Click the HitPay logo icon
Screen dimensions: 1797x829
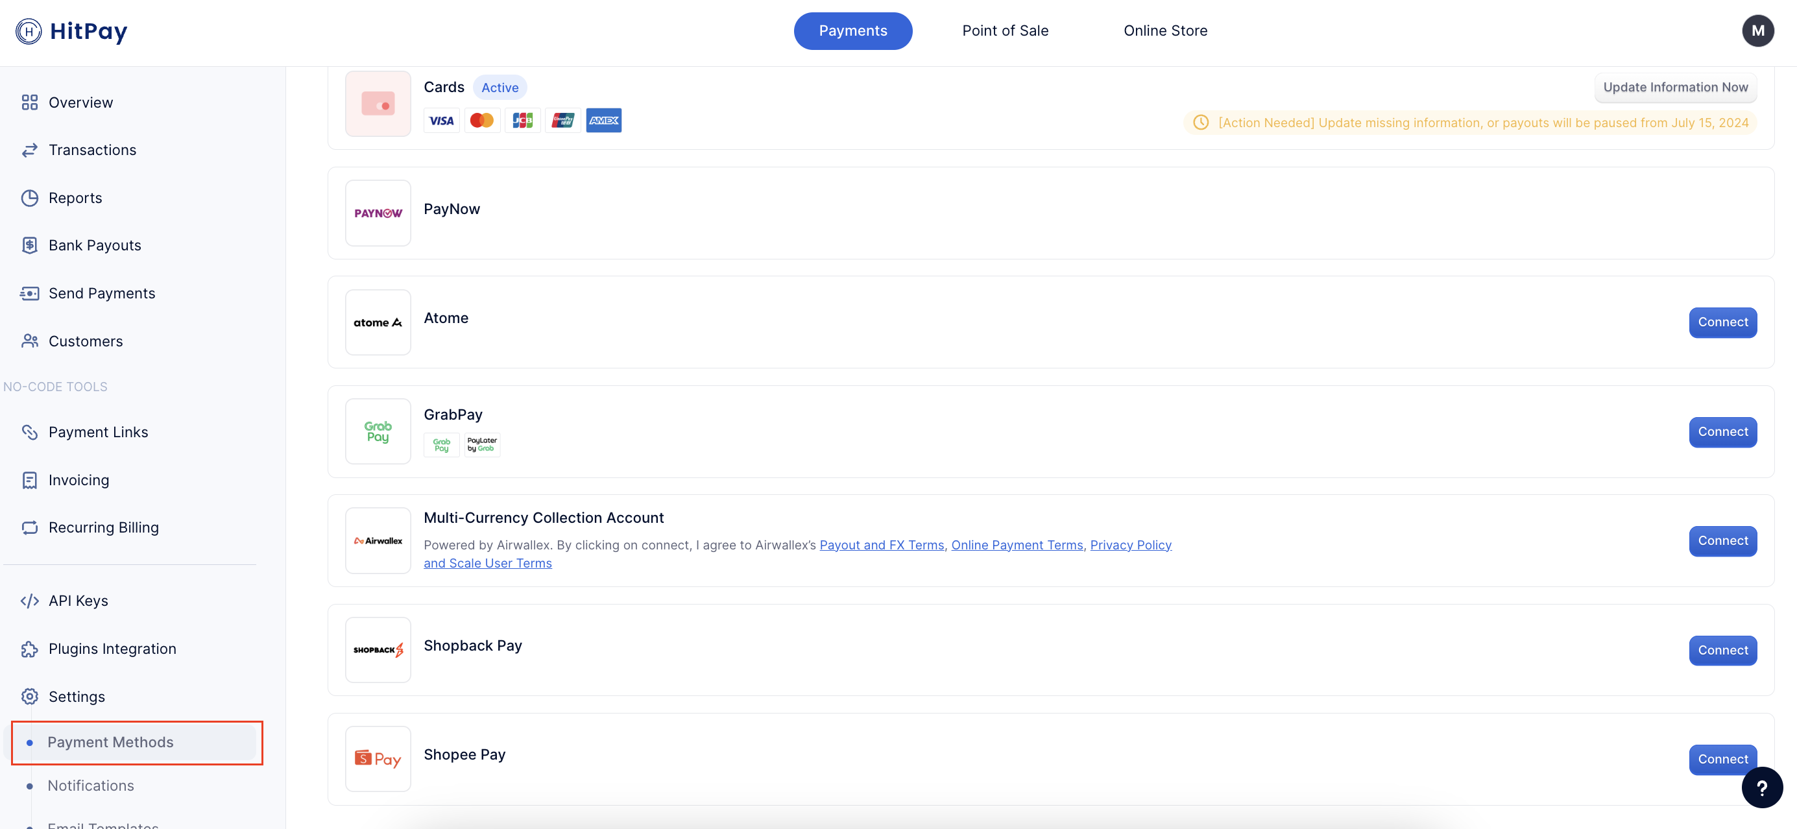click(x=29, y=30)
